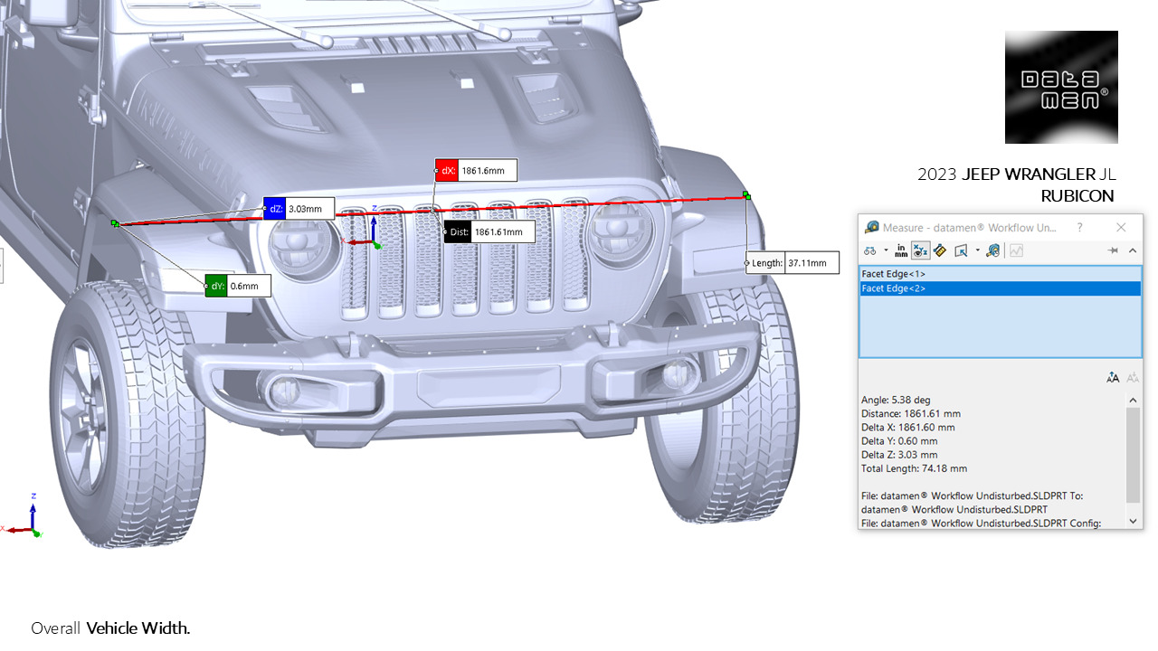The height and width of the screenshot is (651, 1158).
Task: Click the left green measurement endpoint
Action: (x=115, y=223)
